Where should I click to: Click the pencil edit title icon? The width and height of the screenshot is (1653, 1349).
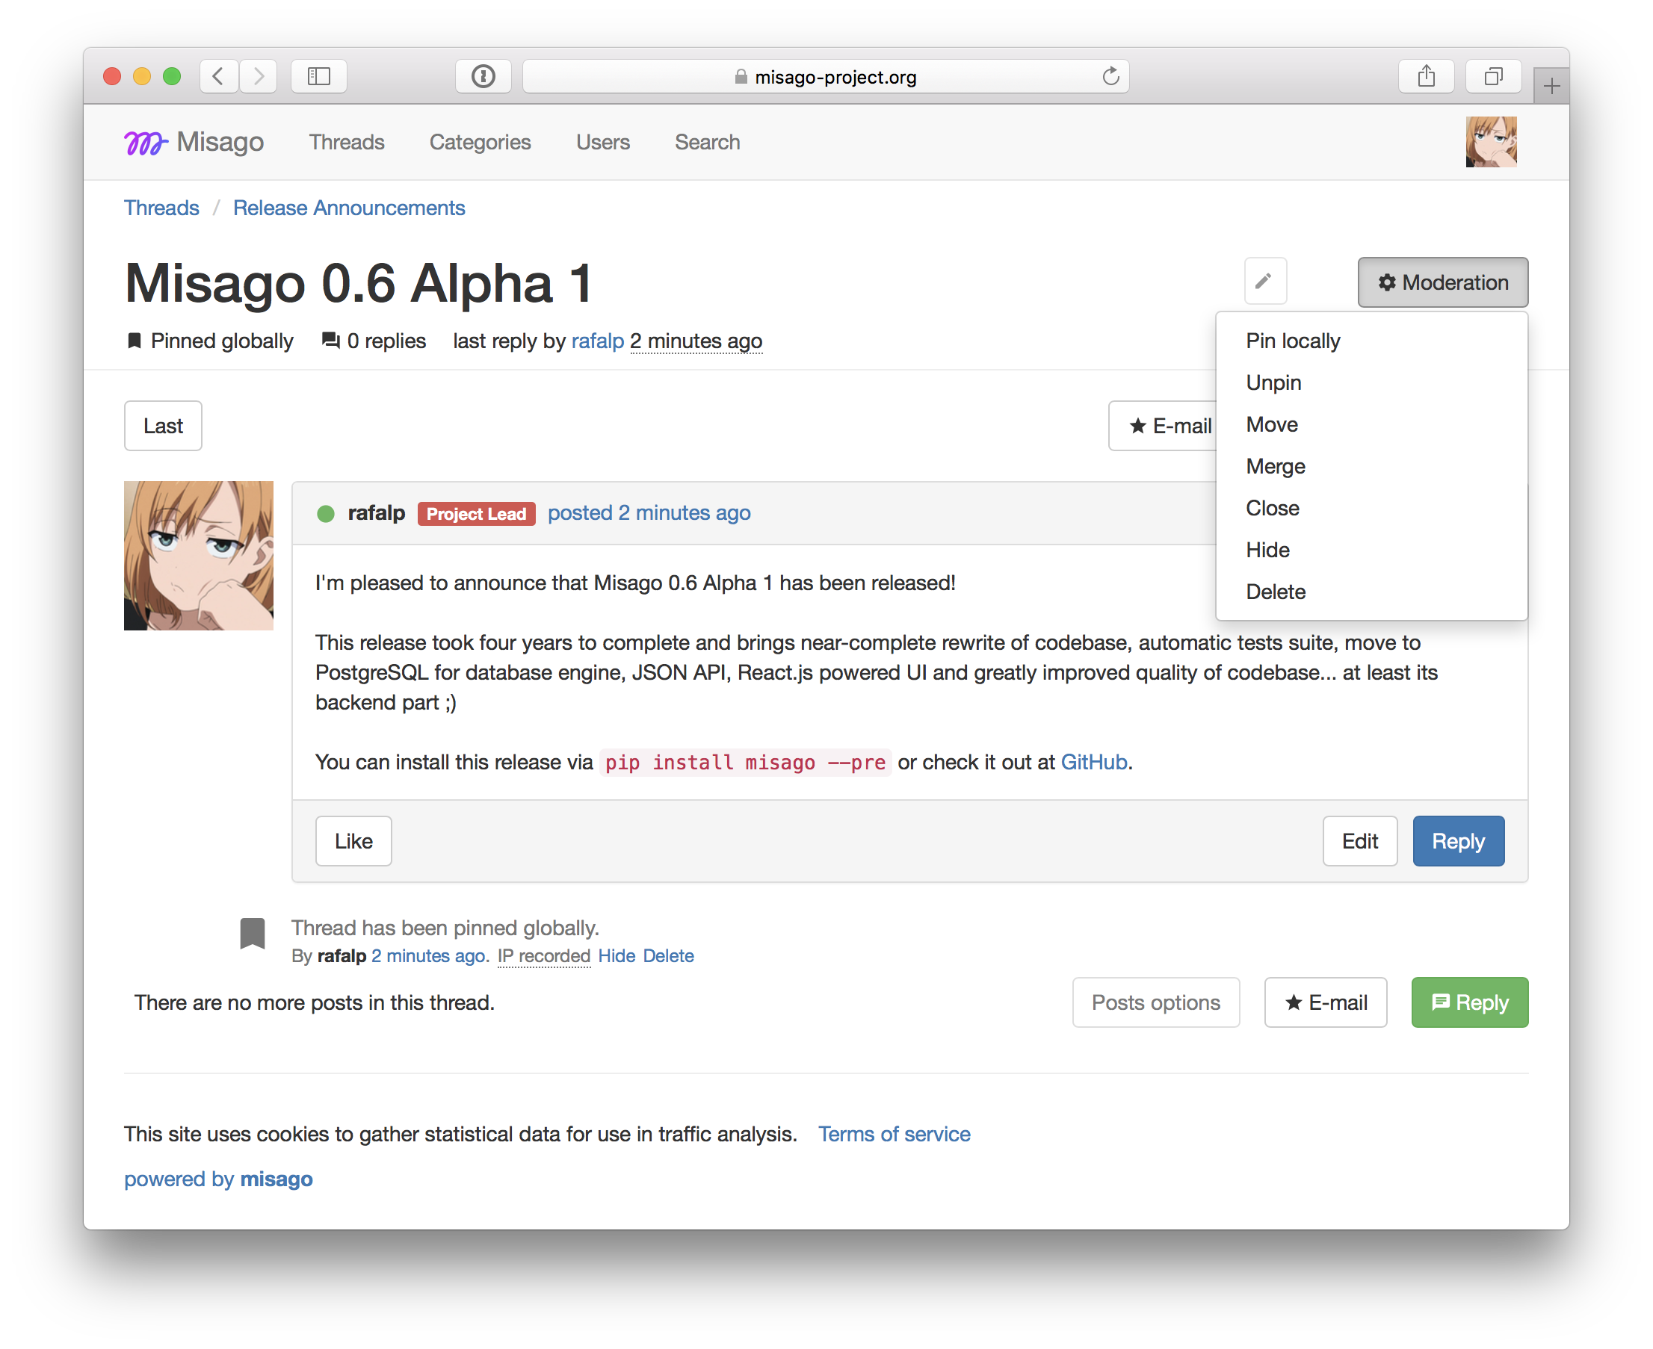pyautogui.click(x=1264, y=282)
